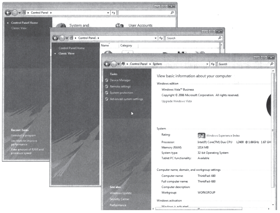The height and width of the screenshot is (213, 280).
Task: Click refresh button in Classic View window
Action: (x=161, y=38)
